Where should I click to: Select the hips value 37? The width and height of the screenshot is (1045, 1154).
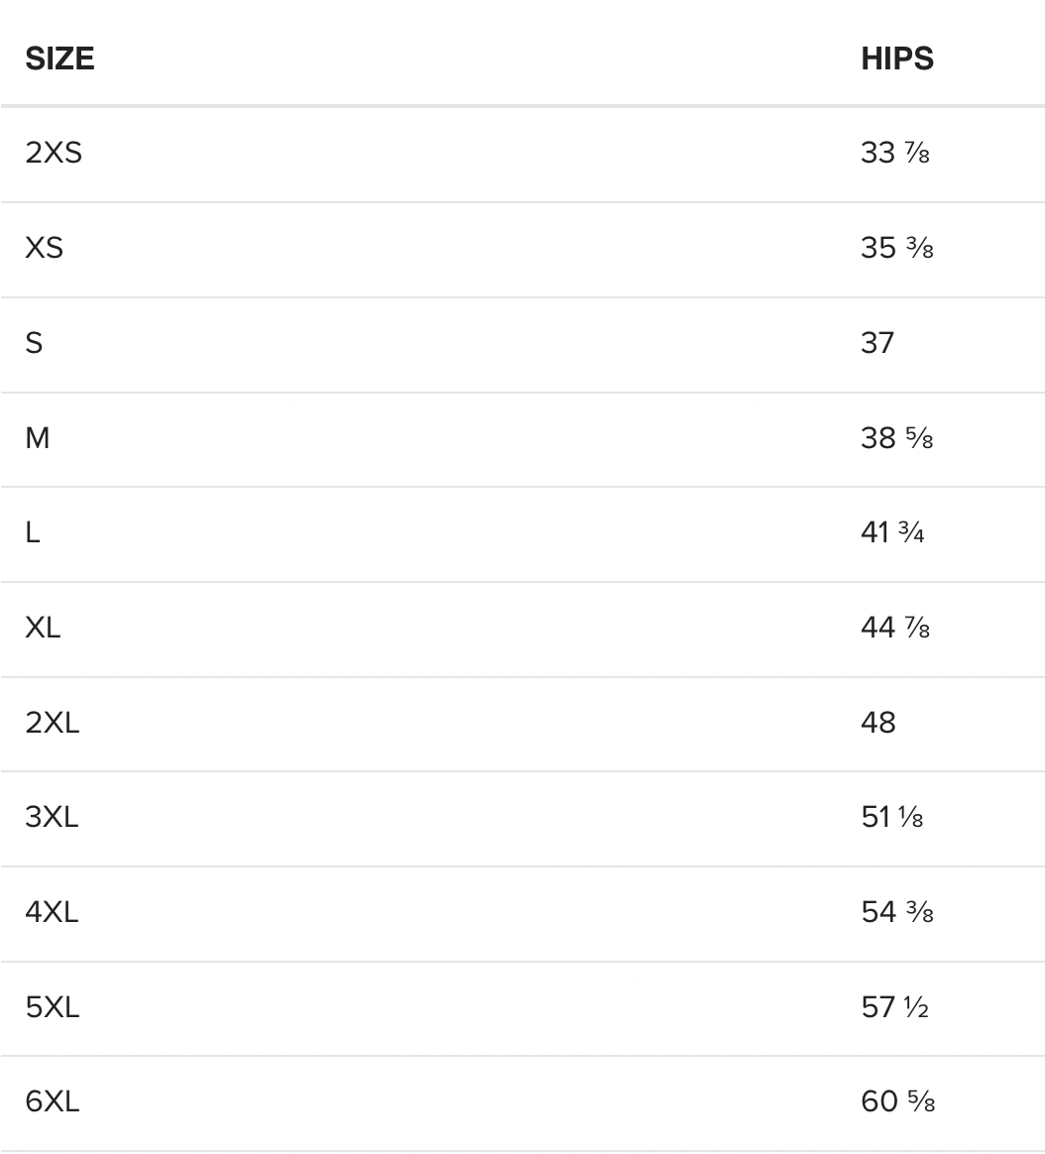coord(877,343)
